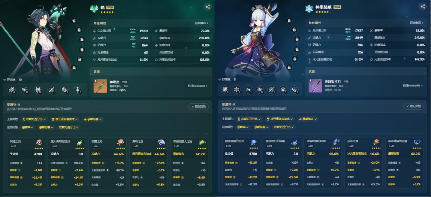Open the 前往HoYoWiki link for 和璞鳶
The image size is (431, 197).
click(198, 86)
